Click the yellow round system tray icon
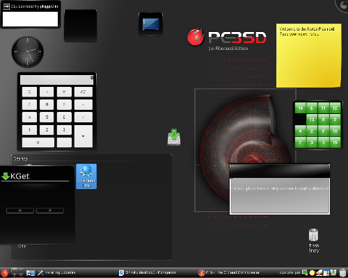Screen dimensions: 348x278 pos(312,273)
